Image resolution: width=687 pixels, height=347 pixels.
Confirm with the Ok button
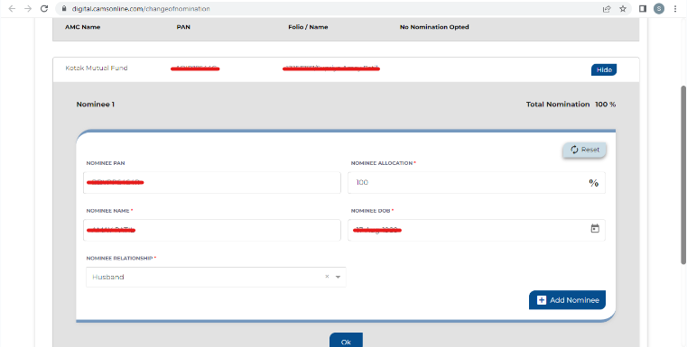click(346, 341)
